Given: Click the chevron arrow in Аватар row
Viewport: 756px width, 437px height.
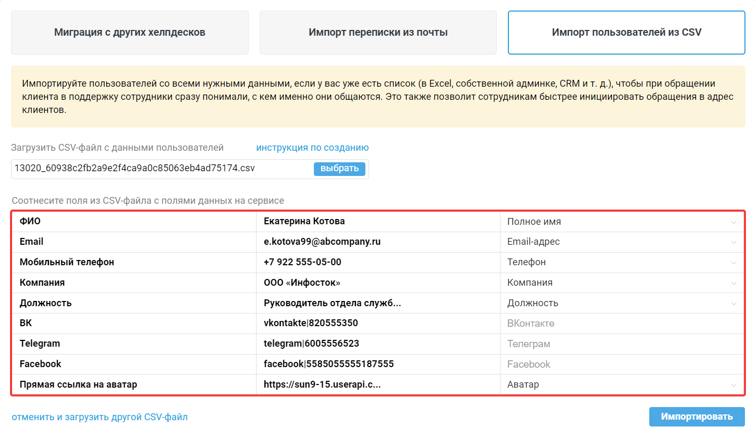Looking at the screenshot, I should [x=734, y=385].
